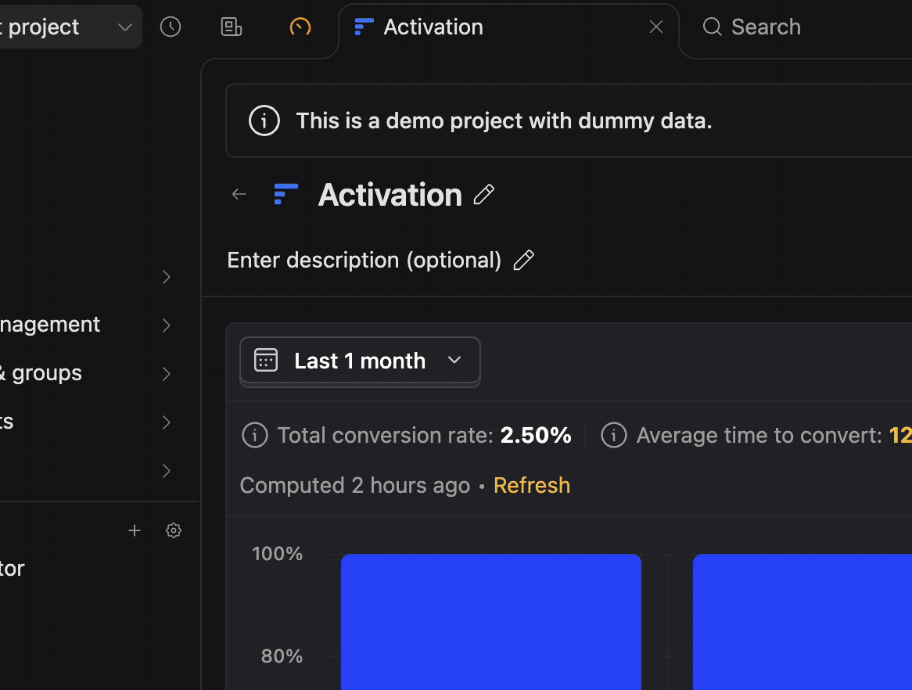Screen dimensions: 912x690
Task: Click the Computed 2 hours ago text
Action: (x=355, y=485)
